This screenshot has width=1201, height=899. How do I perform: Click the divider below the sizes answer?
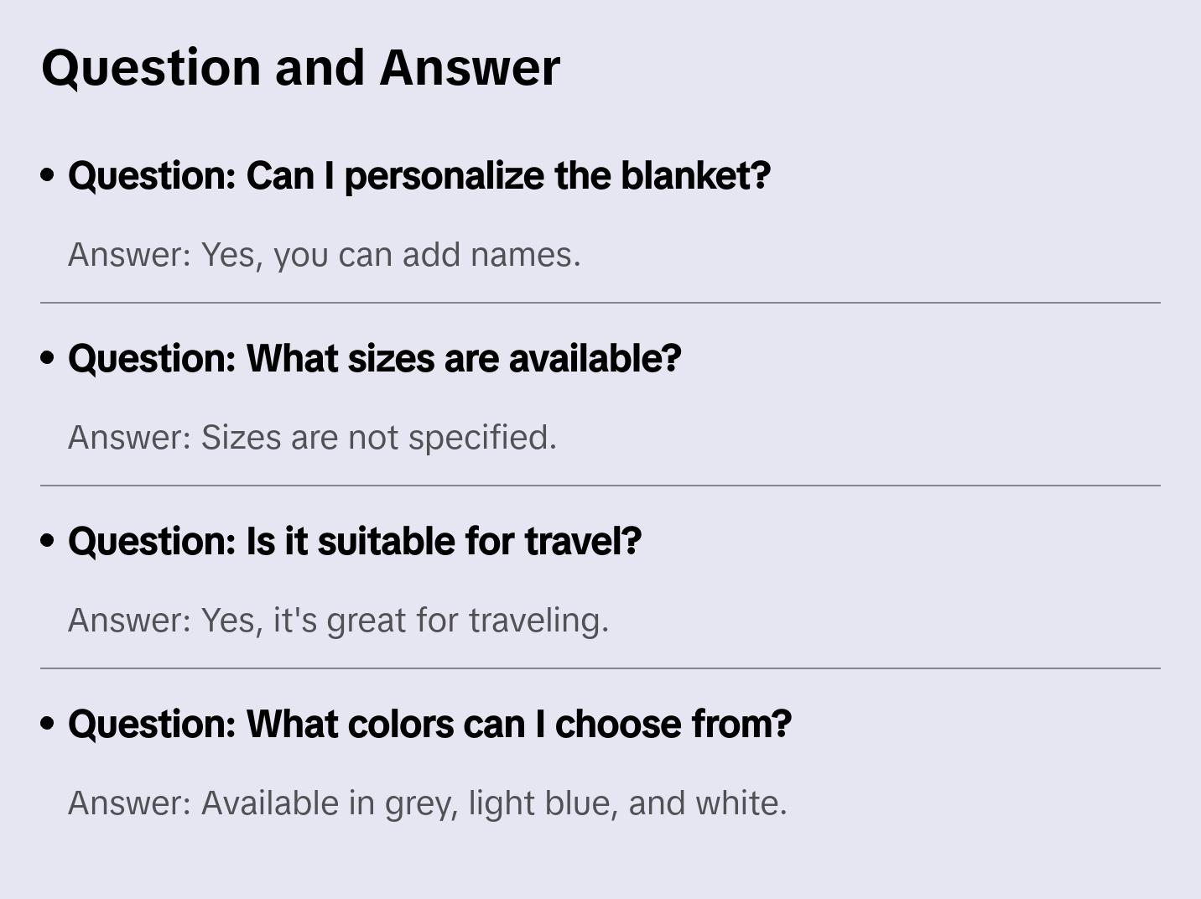coord(600,486)
